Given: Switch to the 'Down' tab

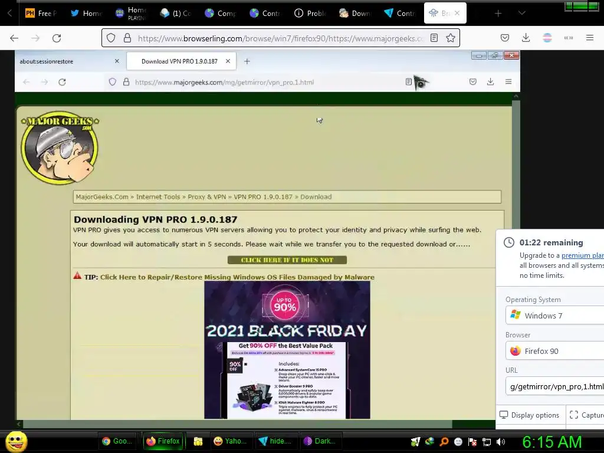Looking at the screenshot, I should [x=354, y=13].
